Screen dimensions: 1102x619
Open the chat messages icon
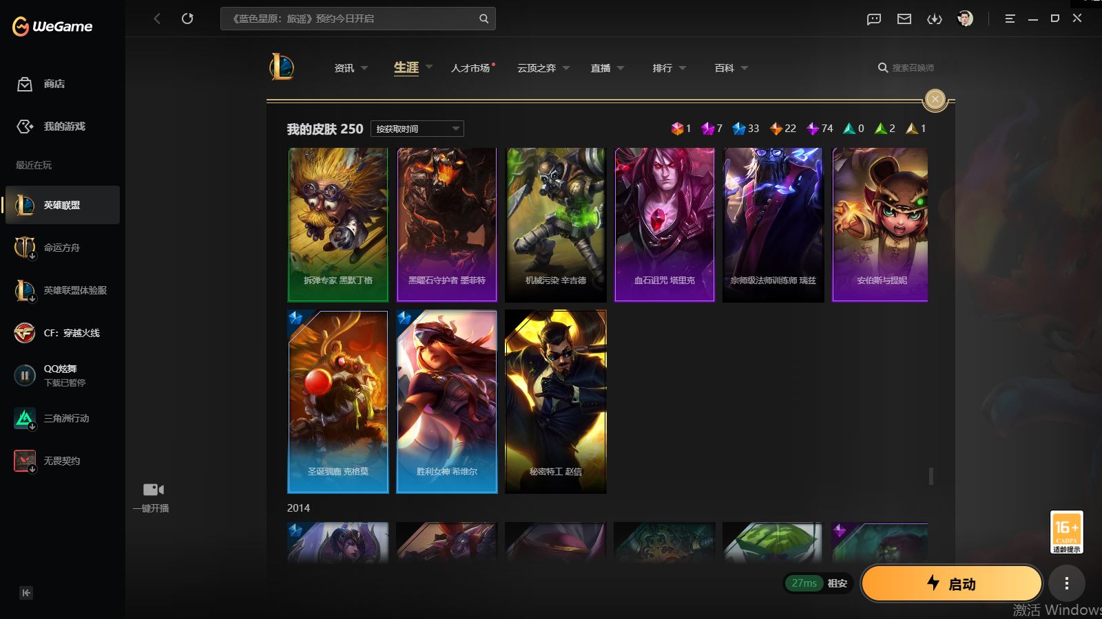(x=874, y=19)
